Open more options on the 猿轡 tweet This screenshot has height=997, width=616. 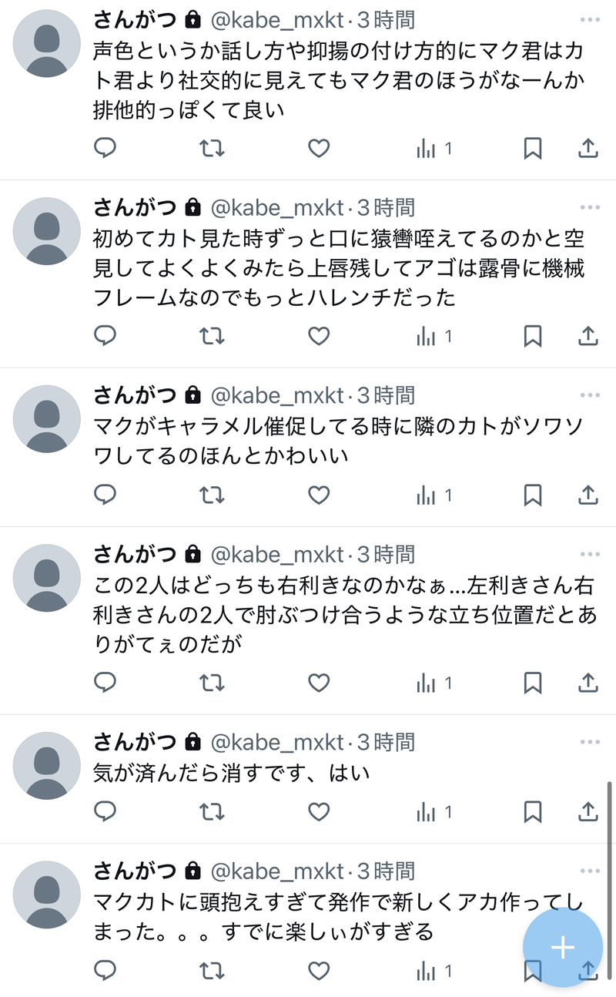click(x=590, y=207)
